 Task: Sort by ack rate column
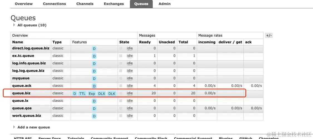[x=248, y=42]
